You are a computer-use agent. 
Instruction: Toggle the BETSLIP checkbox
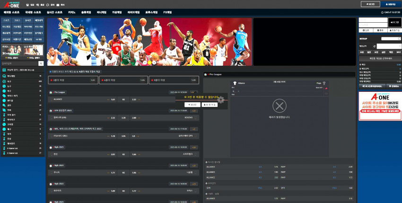point(399,39)
